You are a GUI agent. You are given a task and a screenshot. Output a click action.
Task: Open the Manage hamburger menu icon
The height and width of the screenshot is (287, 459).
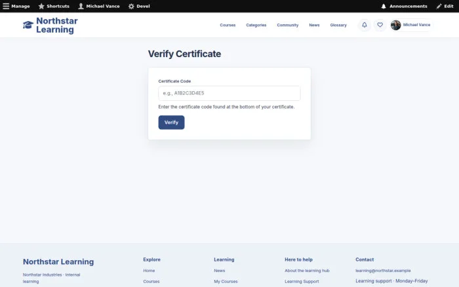pos(6,6)
